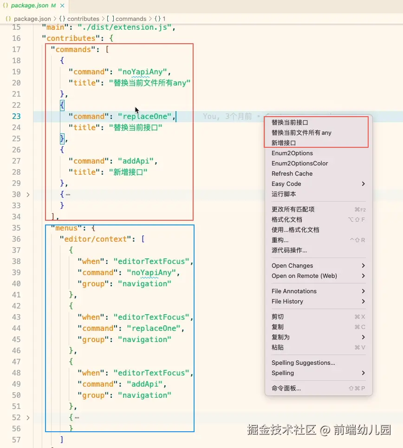Expand the folded block at line 30
This screenshot has height=448, width=403.
[x=28, y=194]
